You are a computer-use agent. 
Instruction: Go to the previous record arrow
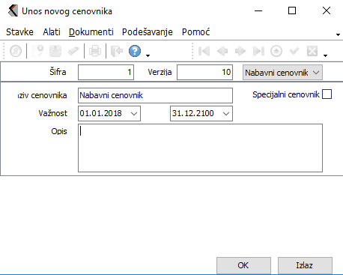222,51
